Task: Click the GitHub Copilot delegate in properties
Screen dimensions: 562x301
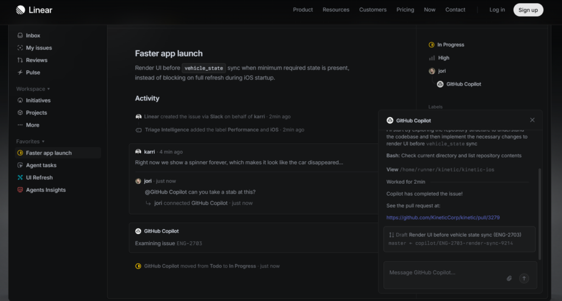Action: point(459,84)
